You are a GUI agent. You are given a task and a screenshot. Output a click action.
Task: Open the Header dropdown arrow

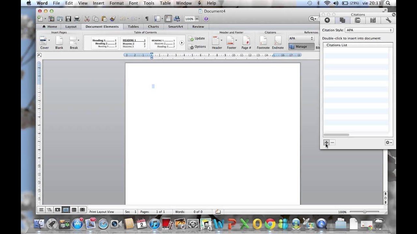(222, 40)
